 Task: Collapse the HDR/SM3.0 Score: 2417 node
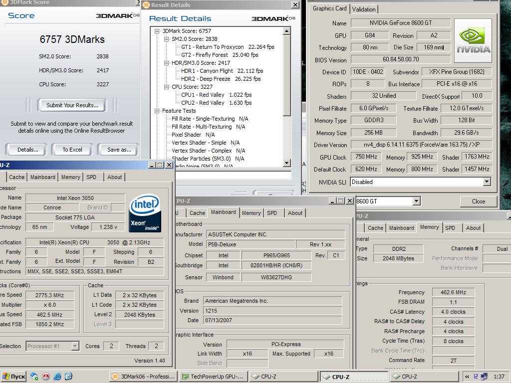[167, 63]
